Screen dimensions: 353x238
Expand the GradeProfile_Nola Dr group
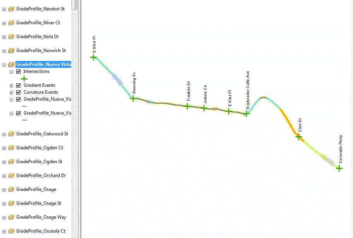coord(4,37)
